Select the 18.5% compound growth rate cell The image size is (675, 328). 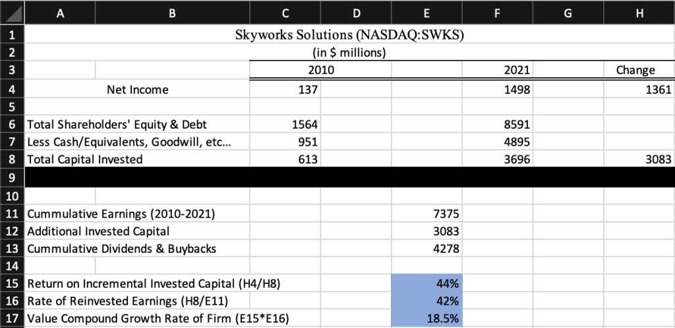tap(426, 317)
